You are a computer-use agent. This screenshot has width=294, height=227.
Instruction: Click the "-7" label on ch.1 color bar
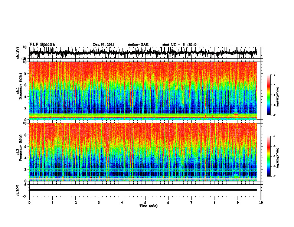coord(274,115)
